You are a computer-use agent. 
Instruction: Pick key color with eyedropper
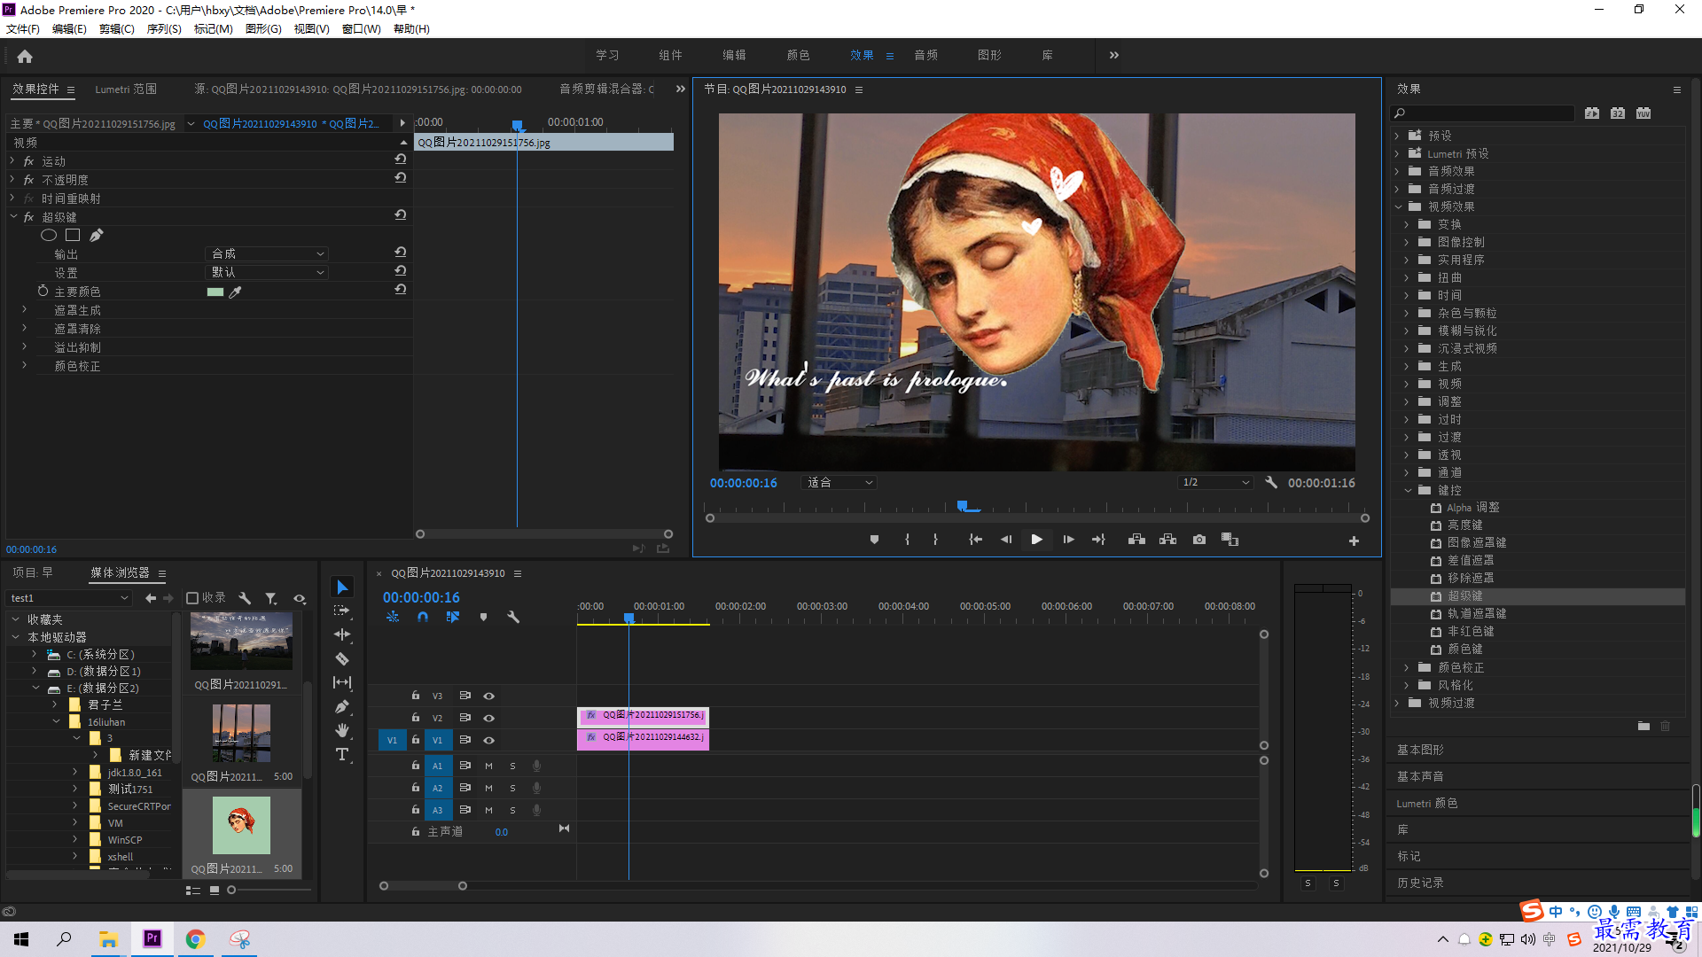point(235,292)
